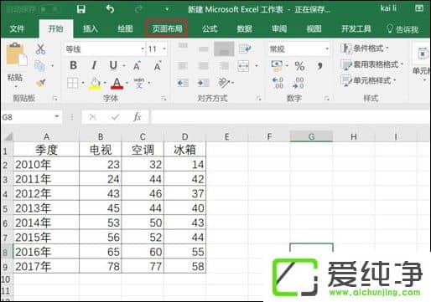Click the 条件格式 button
The width and height of the screenshot is (431, 302).
click(365, 49)
